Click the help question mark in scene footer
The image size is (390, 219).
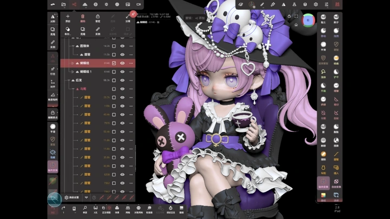coord(94,198)
